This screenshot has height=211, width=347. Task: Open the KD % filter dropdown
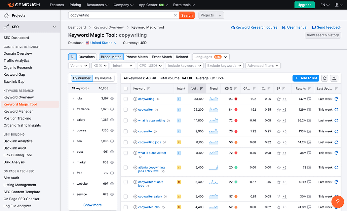tap(100, 66)
